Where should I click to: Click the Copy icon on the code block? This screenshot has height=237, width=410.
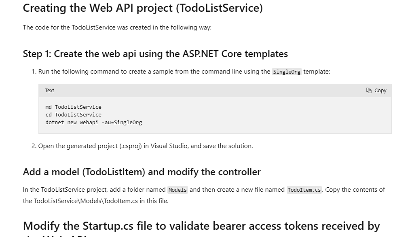369,90
